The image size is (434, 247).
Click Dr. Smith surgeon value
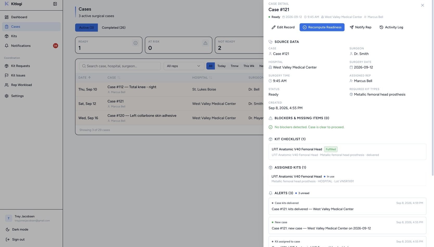(361, 54)
